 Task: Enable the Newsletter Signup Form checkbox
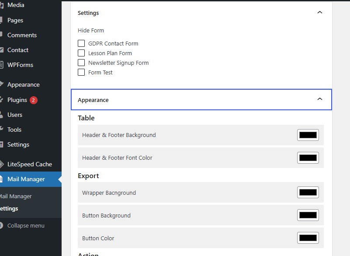point(81,63)
